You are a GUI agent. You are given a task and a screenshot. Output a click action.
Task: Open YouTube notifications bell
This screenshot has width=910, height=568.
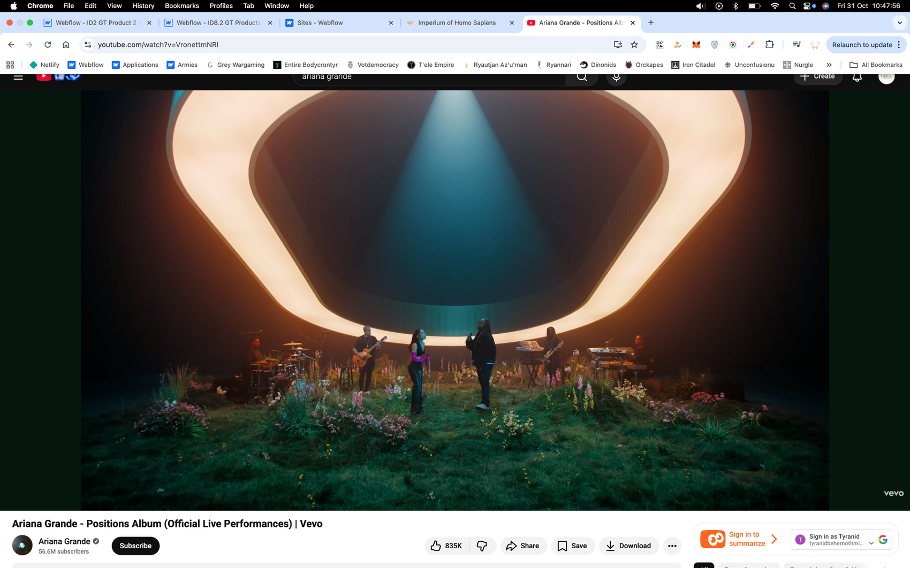pos(857,76)
